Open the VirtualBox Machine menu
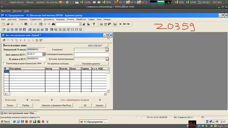Screen dimensions: 228x128 click(6, 11)
